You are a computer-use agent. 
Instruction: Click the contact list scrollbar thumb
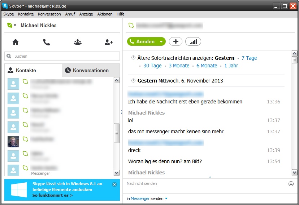coord(117,133)
